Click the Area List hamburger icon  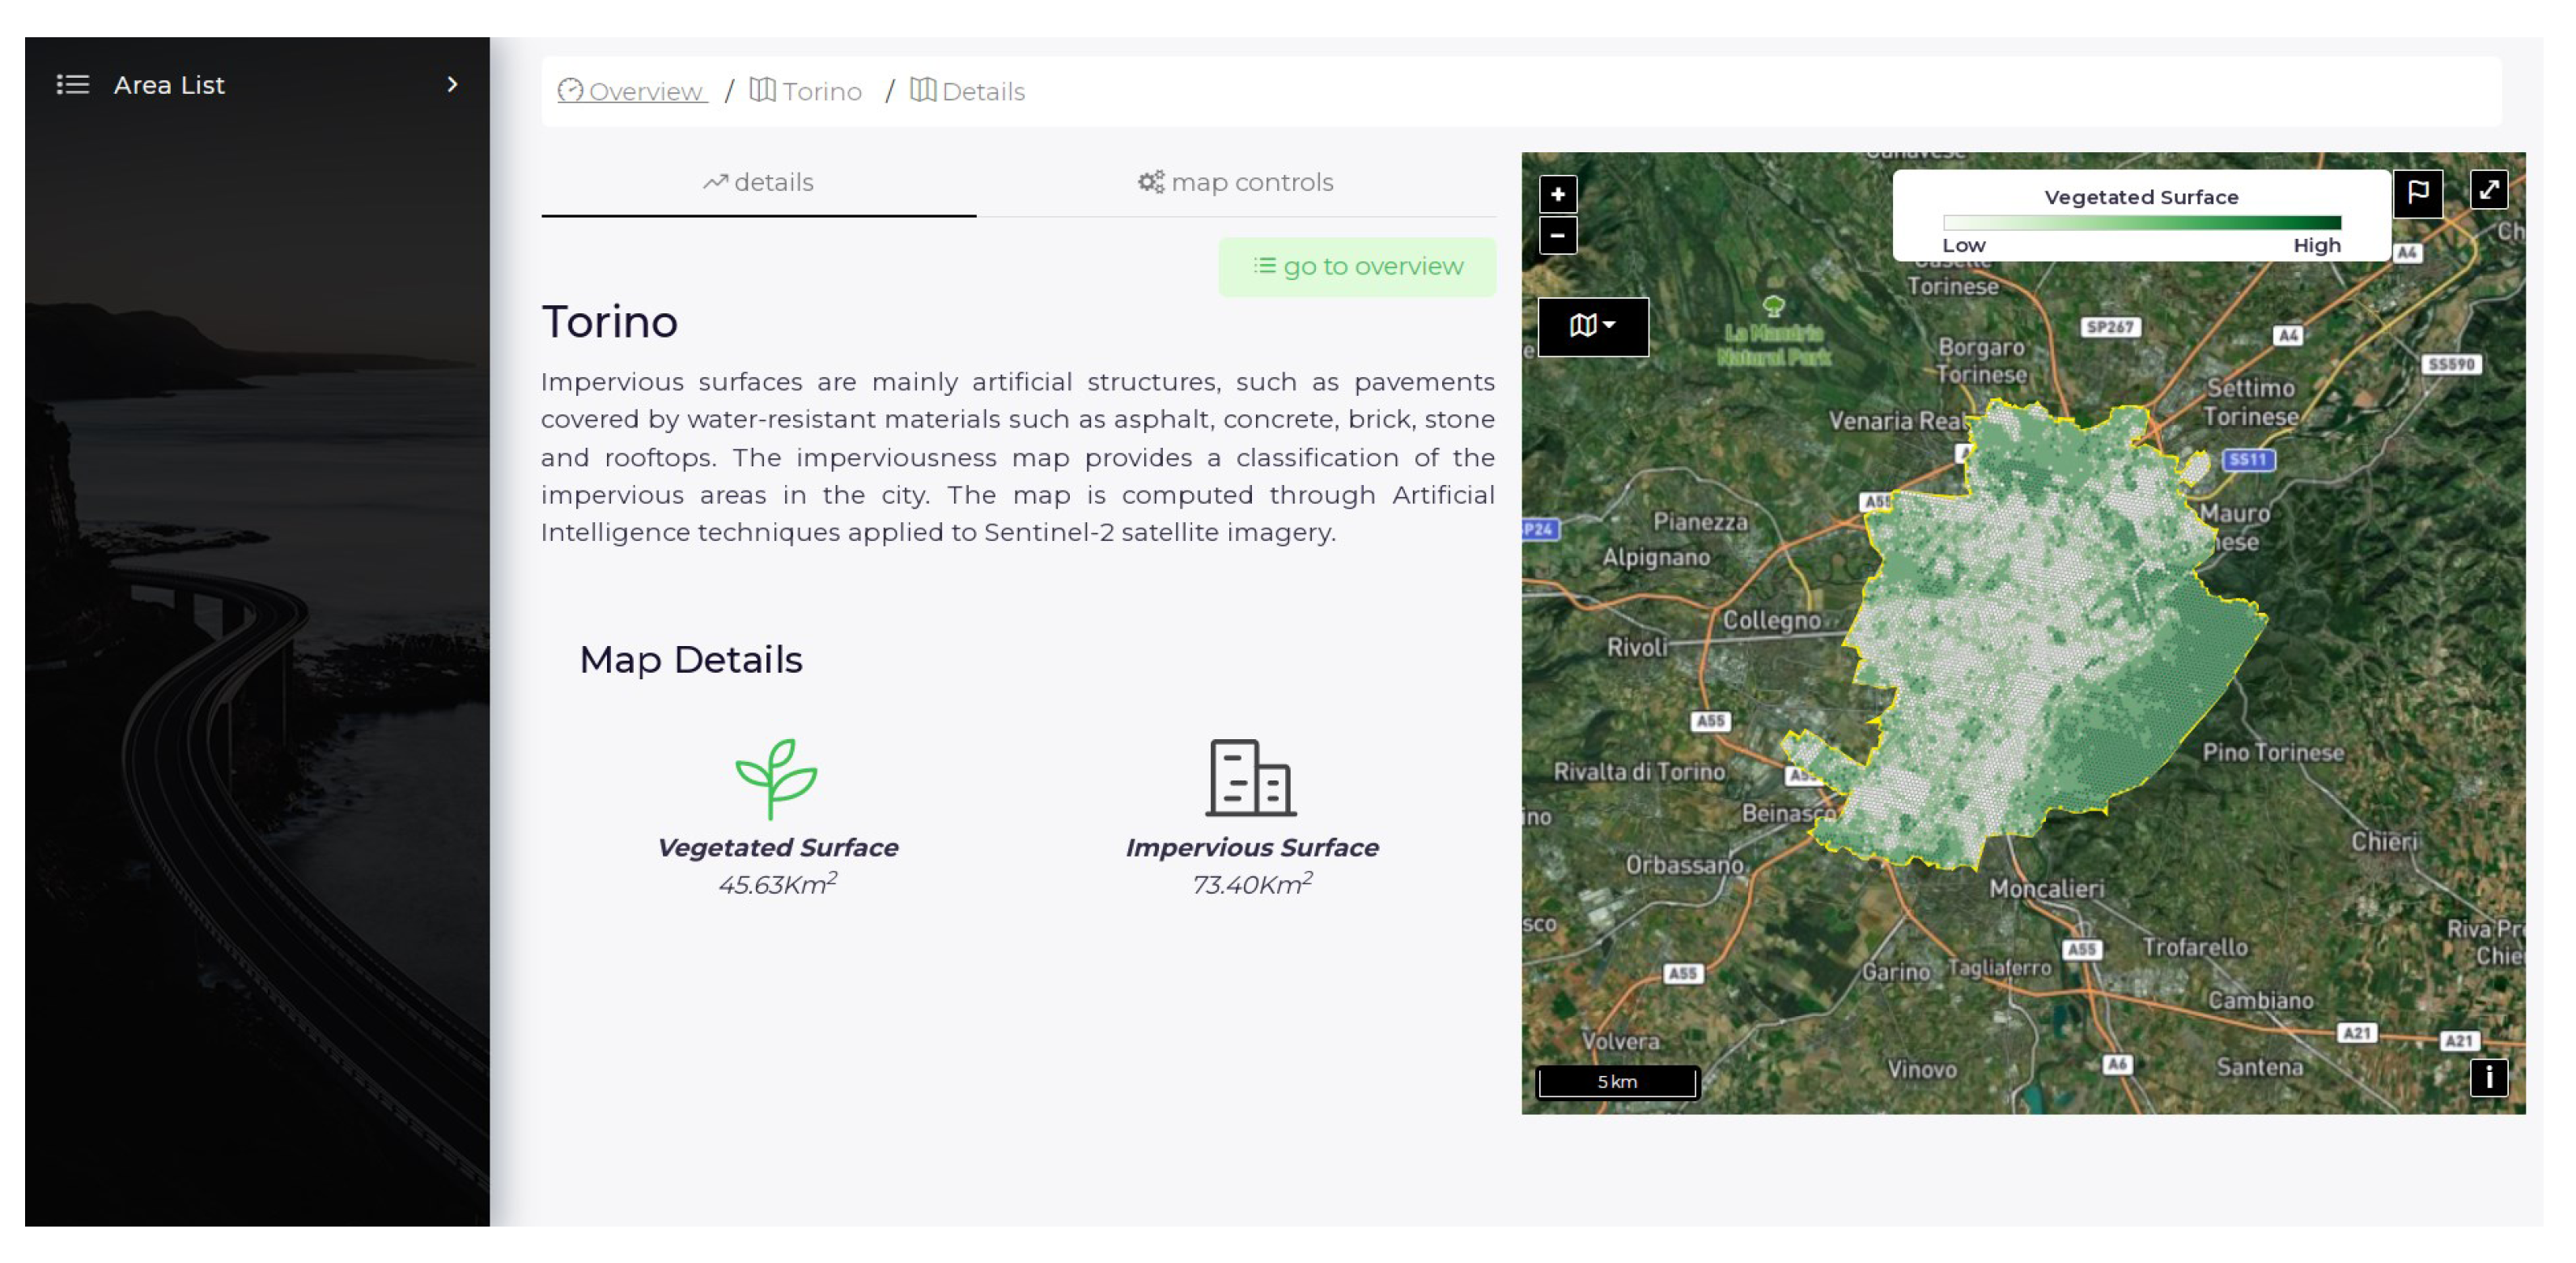click(72, 85)
